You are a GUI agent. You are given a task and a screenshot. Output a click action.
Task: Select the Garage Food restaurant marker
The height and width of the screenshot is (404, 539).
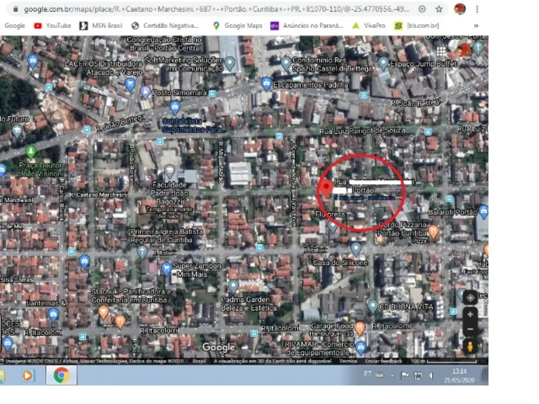(360, 329)
